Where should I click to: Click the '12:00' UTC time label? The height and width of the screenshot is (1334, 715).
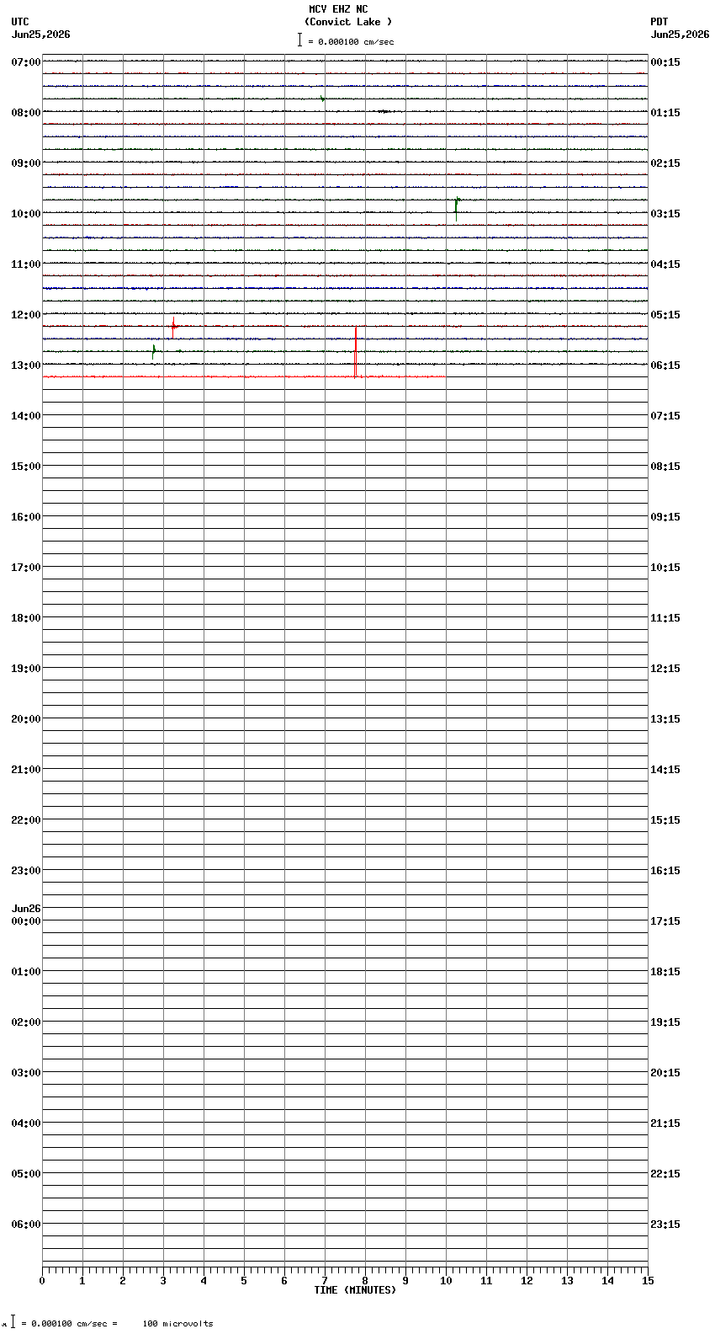click(26, 315)
